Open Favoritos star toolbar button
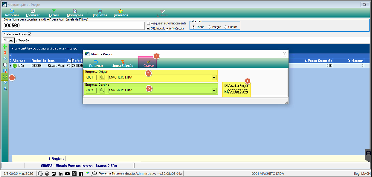 [x=121, y=13]
